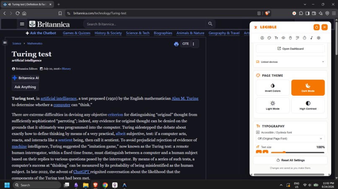This screenshot has height=189, width=338.
Task: Open the hearing section icon in Legible toolbar
Action: 297,38
